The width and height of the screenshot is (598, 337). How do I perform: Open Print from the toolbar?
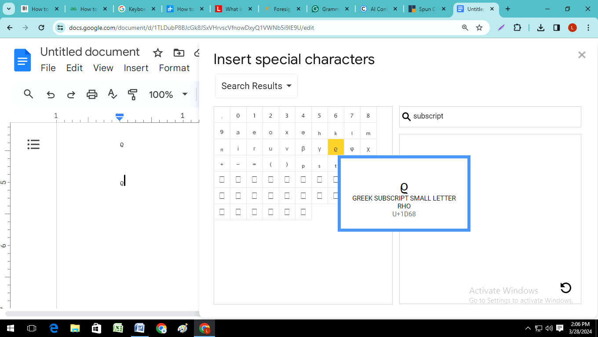(x=91, y=94)
